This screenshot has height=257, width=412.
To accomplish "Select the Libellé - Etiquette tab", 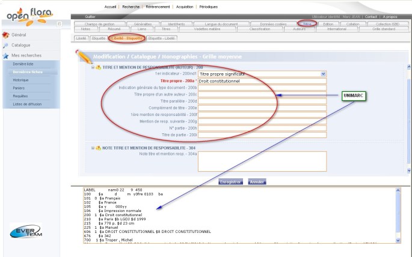I will point(126,37).
